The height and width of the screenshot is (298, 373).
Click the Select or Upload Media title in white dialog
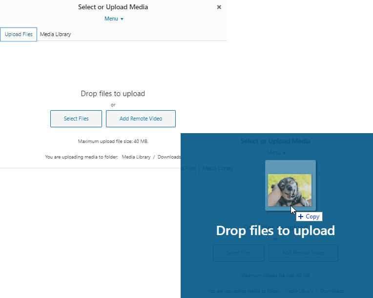click(x=113, y=7)
